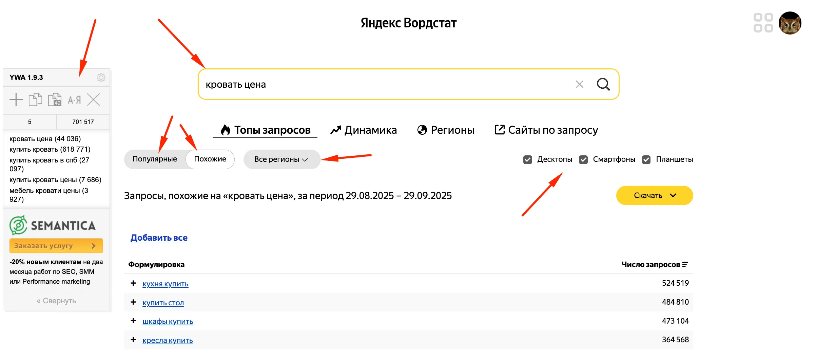Click the YWA add phrase plus icon
This screenshot has height=350, width=816.
click(16, 100)
